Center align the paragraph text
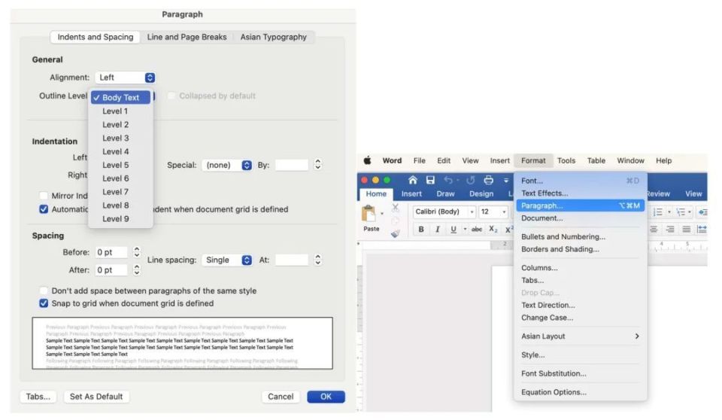This screenshot has height=420, width=722. (x=654, y=229)
